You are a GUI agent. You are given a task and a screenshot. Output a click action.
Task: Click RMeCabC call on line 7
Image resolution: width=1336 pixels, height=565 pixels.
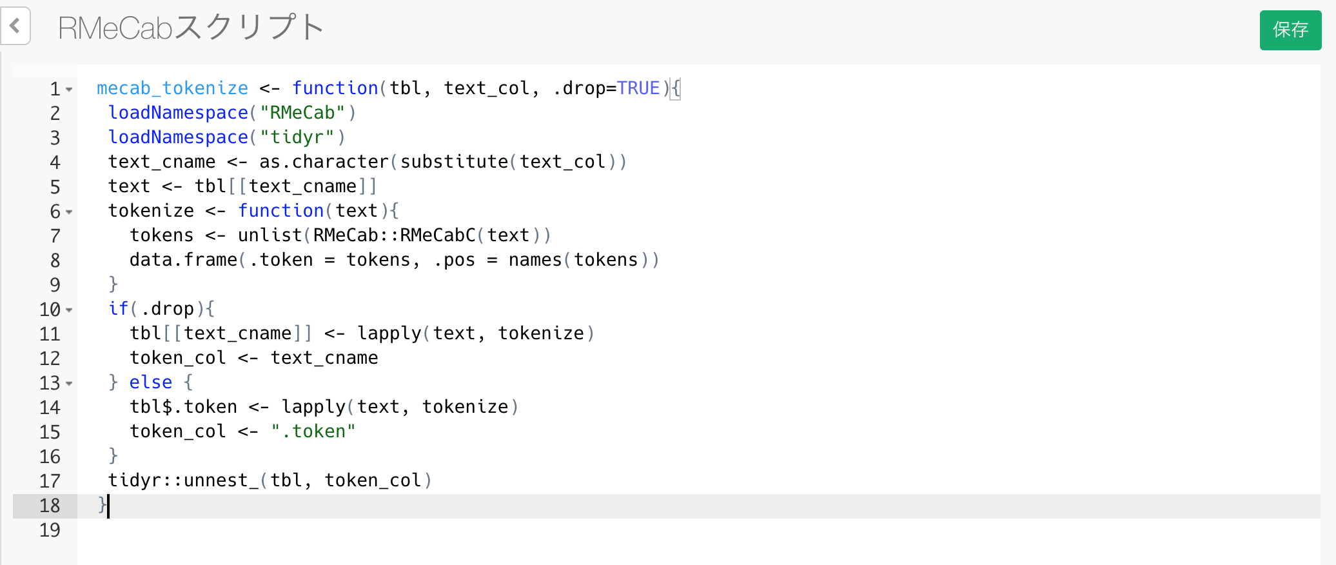point(437,235)
